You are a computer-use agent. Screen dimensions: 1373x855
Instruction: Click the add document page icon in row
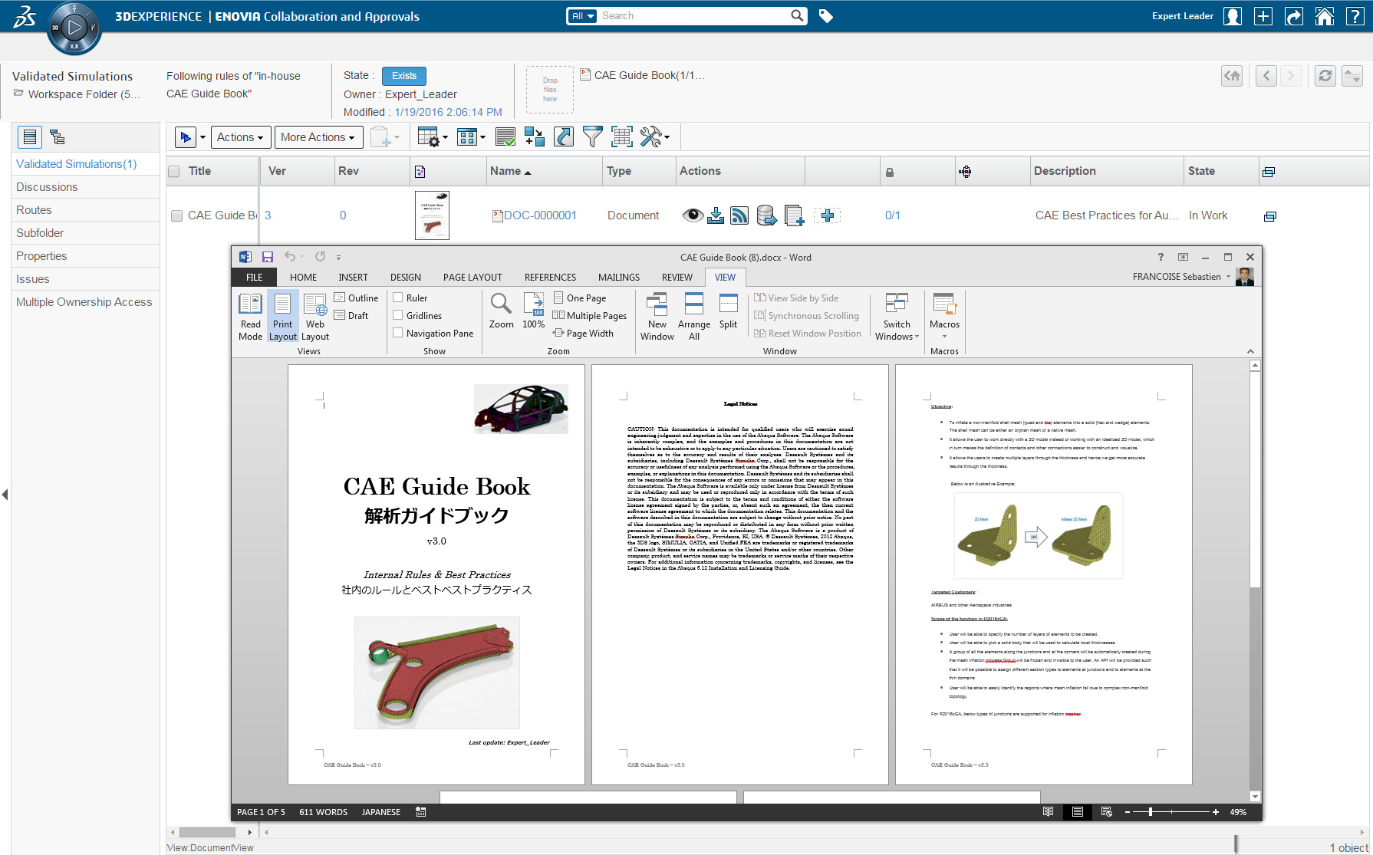[795, 215]
